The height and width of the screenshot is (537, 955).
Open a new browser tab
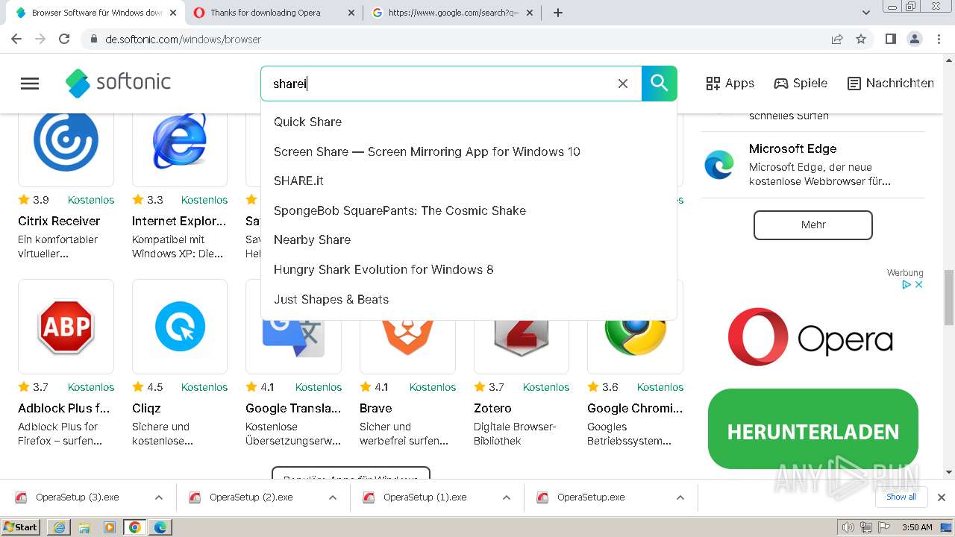558,13
